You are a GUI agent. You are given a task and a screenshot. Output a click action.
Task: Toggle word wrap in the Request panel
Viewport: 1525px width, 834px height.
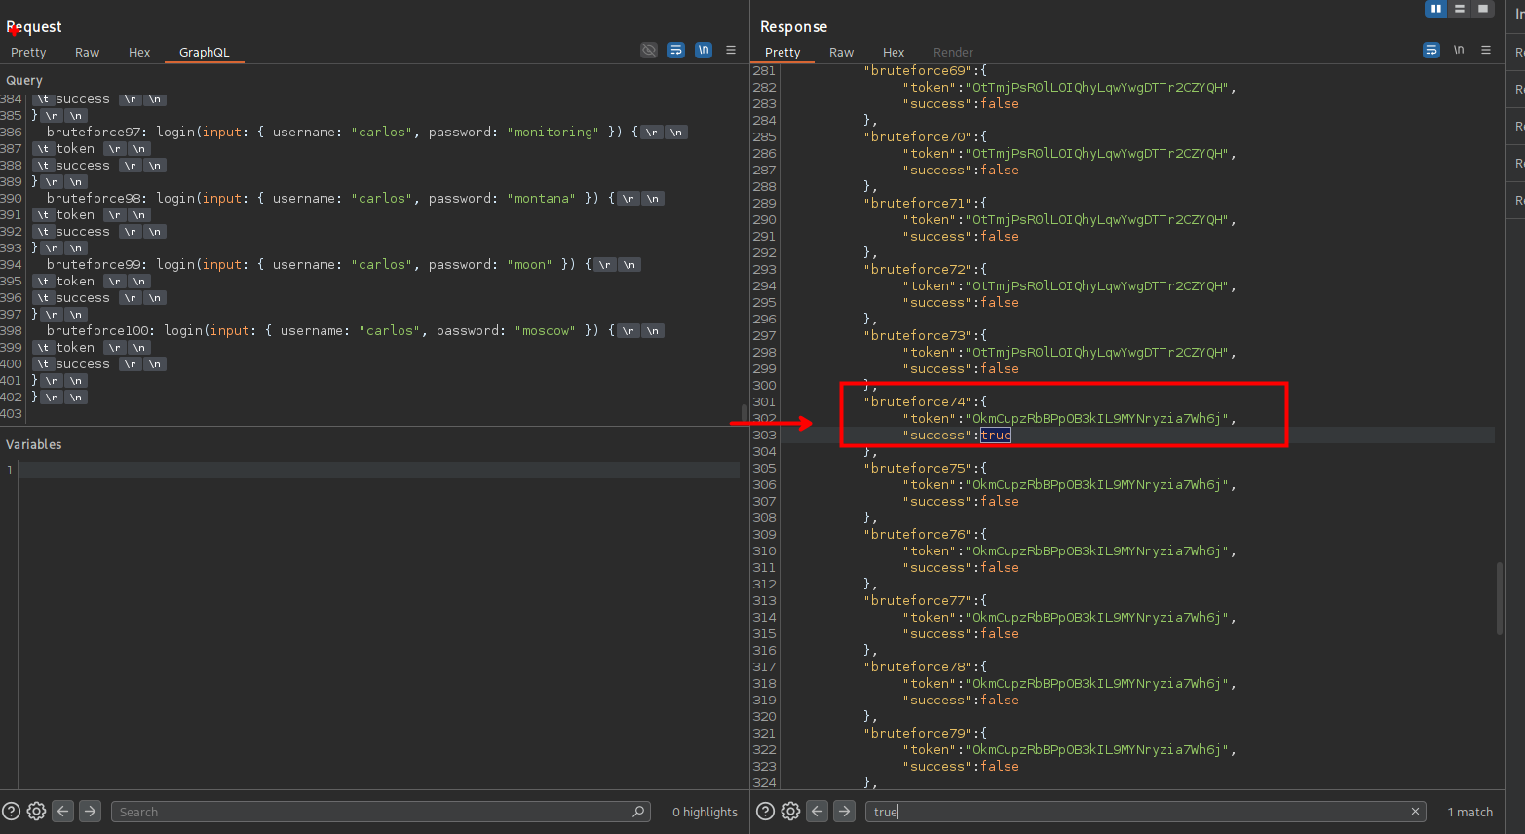click(676, 50)
